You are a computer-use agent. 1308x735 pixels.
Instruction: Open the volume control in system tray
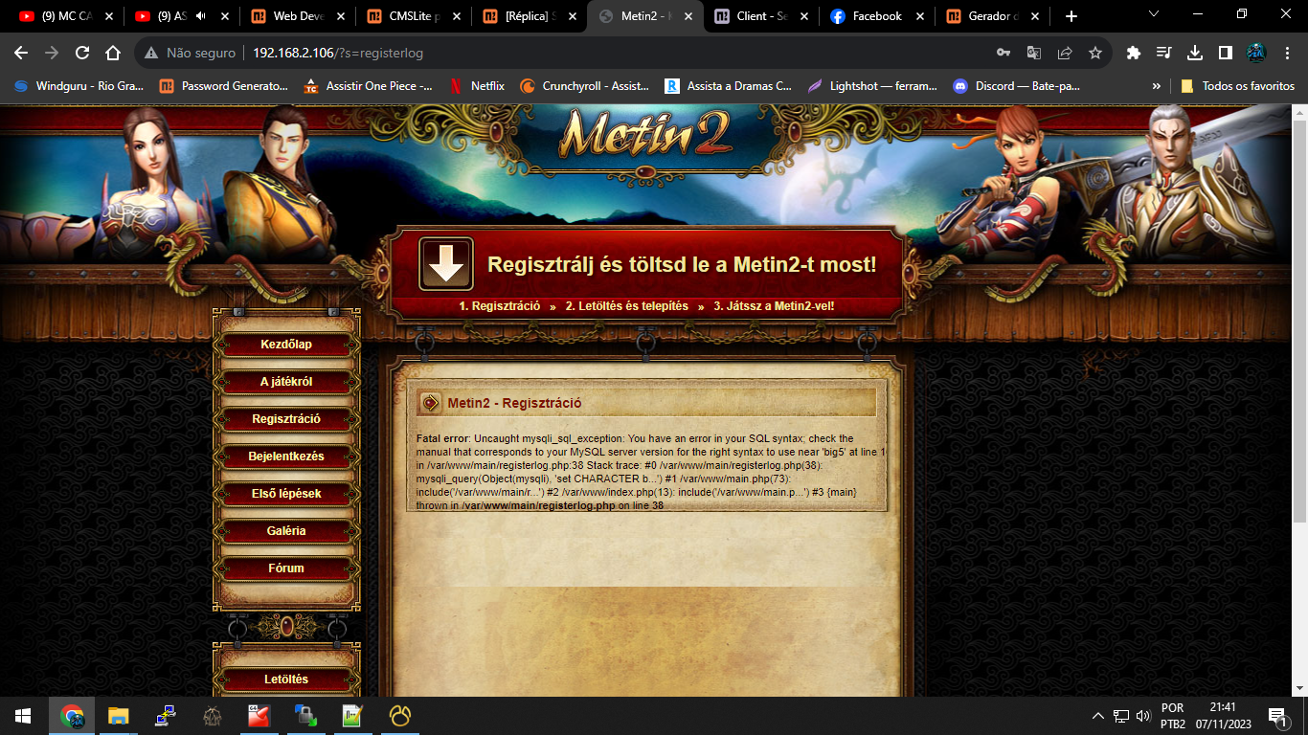pyautogui.click(x=1142, y=716)
